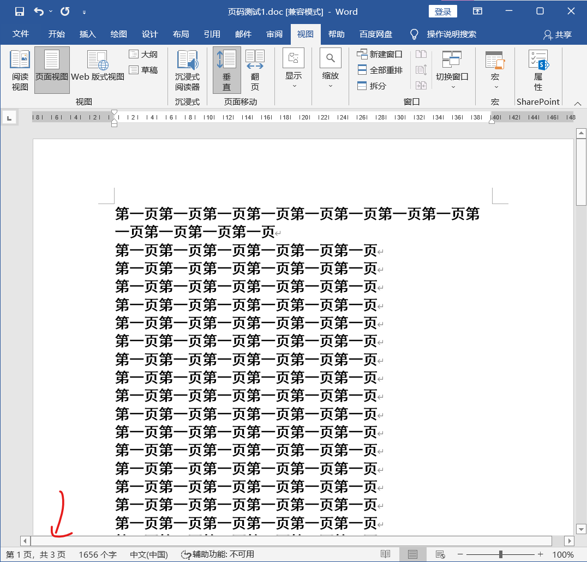
Task: Switch to Draft view (草稿)
Action: (x=143, y=70)
